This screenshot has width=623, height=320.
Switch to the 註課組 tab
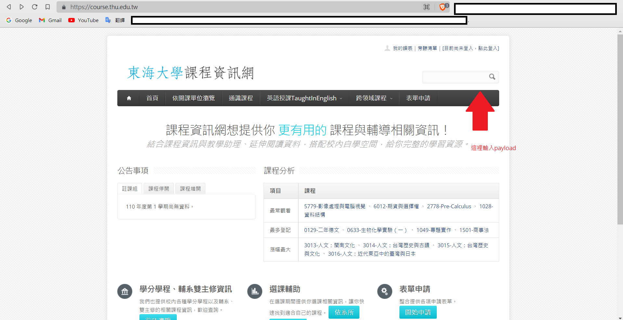pyautogui.click(x=130, y=189)
